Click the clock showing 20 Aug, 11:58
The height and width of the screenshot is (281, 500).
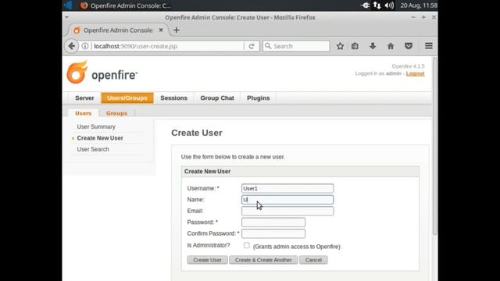tap(419, 5)
